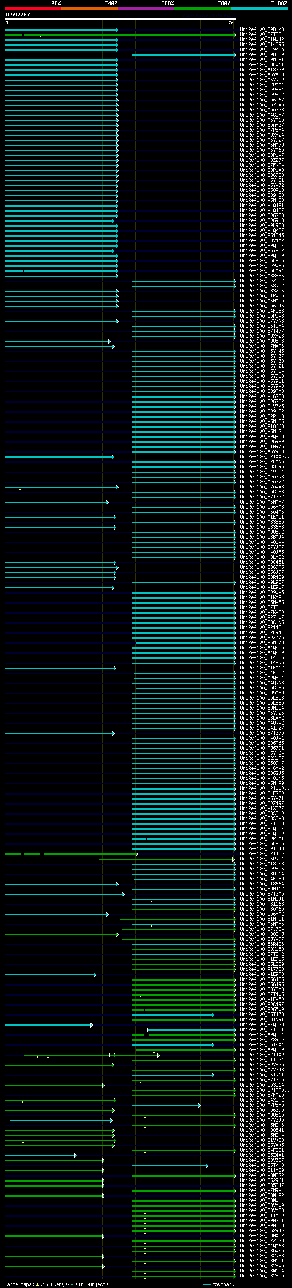Click label UniRef100_B7T2T1
Viewport: 292px width, 1288px height.
[262, 1029]
